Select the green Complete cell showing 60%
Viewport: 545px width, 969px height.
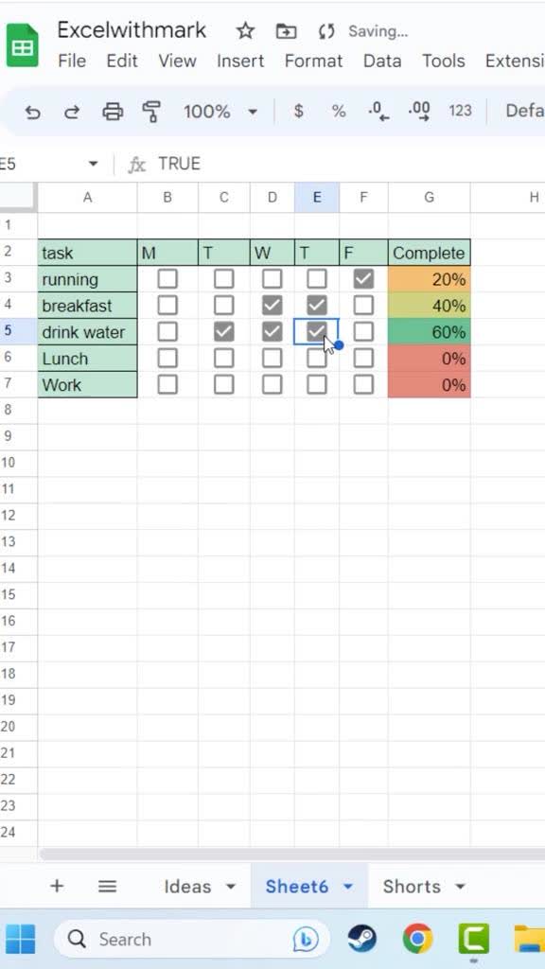429,331
